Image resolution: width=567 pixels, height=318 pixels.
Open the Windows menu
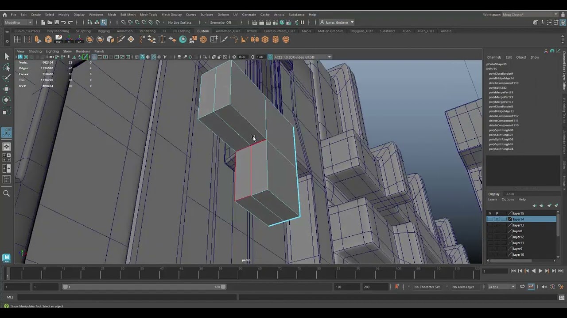tap(96, 15)
